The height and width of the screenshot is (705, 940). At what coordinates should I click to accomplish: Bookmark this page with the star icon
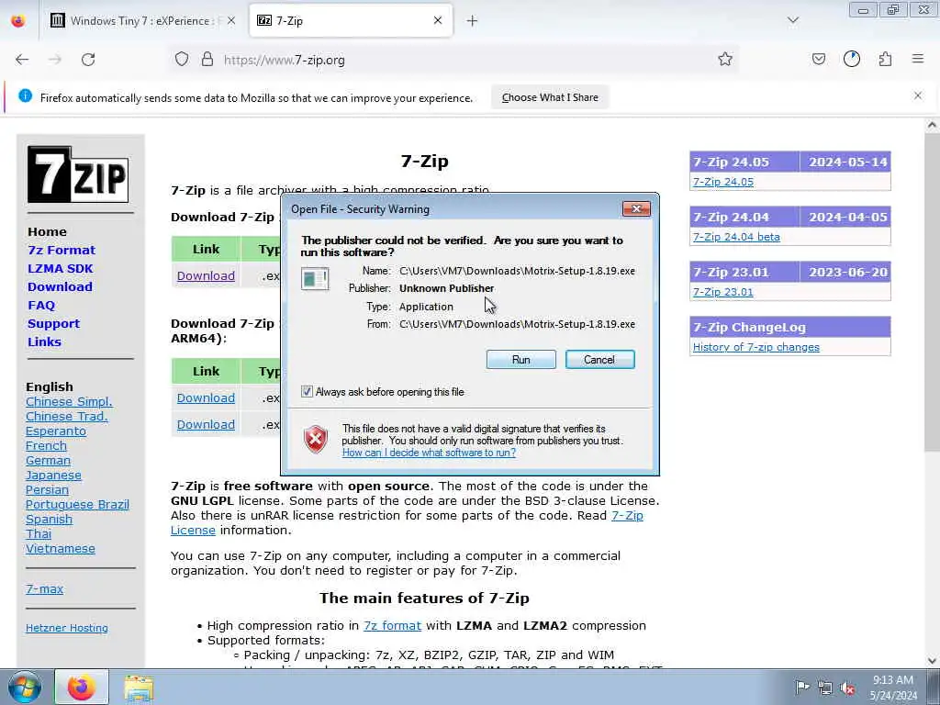point(725,60)
